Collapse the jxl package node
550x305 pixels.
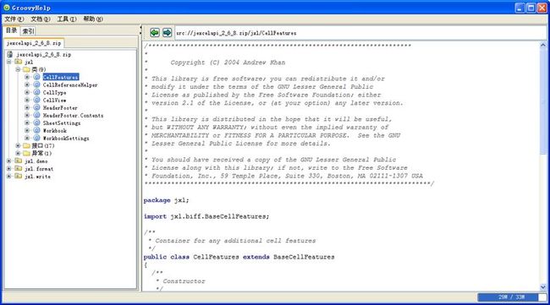point(9,62)
